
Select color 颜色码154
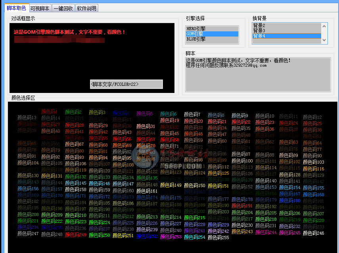[290, 187]
